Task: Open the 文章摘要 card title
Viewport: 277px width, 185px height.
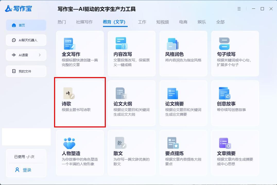Action: 226,153
